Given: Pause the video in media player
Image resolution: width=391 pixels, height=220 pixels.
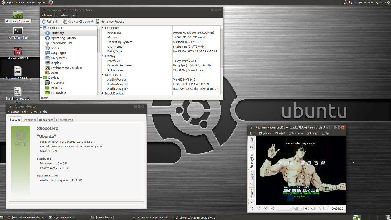Looking at the screenshot, I should pos(259,209).
